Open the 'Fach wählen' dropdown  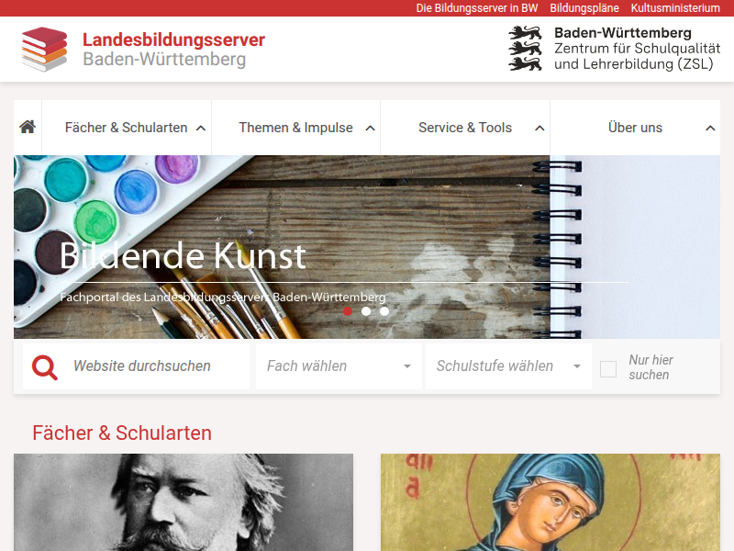click(339, 365)
